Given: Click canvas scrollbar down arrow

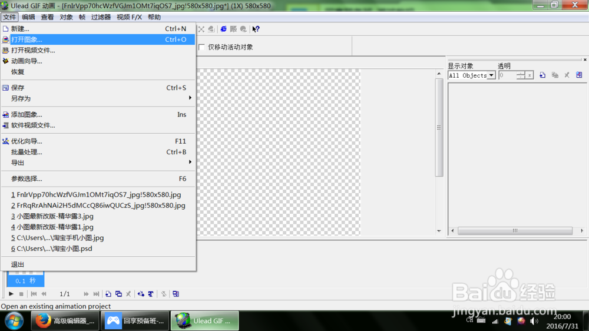Looking at the screenshot, I should (x=439, y=231).
